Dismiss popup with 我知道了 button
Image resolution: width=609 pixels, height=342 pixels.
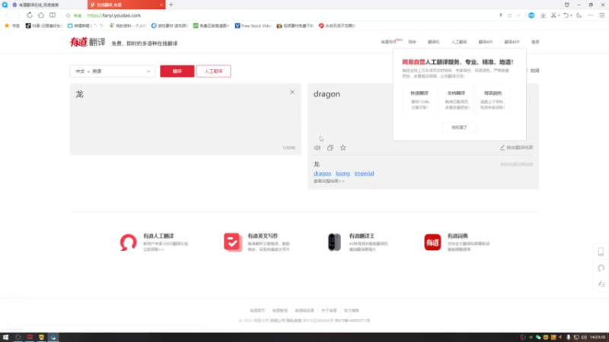coord(459,127)
